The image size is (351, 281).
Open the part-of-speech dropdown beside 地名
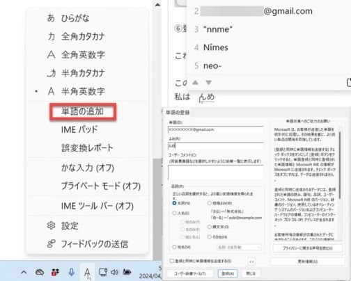pyautogui.click(x=239, y=247)
